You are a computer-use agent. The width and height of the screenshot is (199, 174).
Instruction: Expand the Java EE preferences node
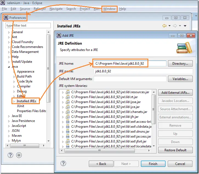pyautogui.click(x=9, y=116)
